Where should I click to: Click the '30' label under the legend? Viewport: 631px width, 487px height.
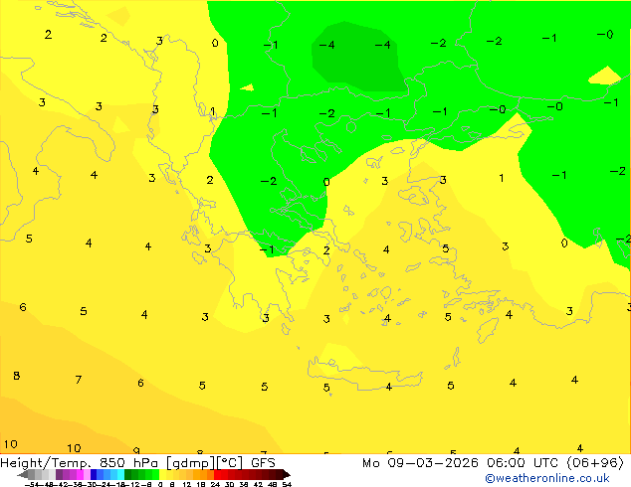click(x=229, y=484)
